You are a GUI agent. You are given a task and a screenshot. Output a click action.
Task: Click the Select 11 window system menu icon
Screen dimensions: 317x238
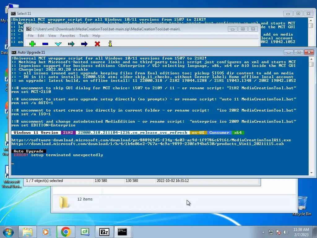[13, 14]
